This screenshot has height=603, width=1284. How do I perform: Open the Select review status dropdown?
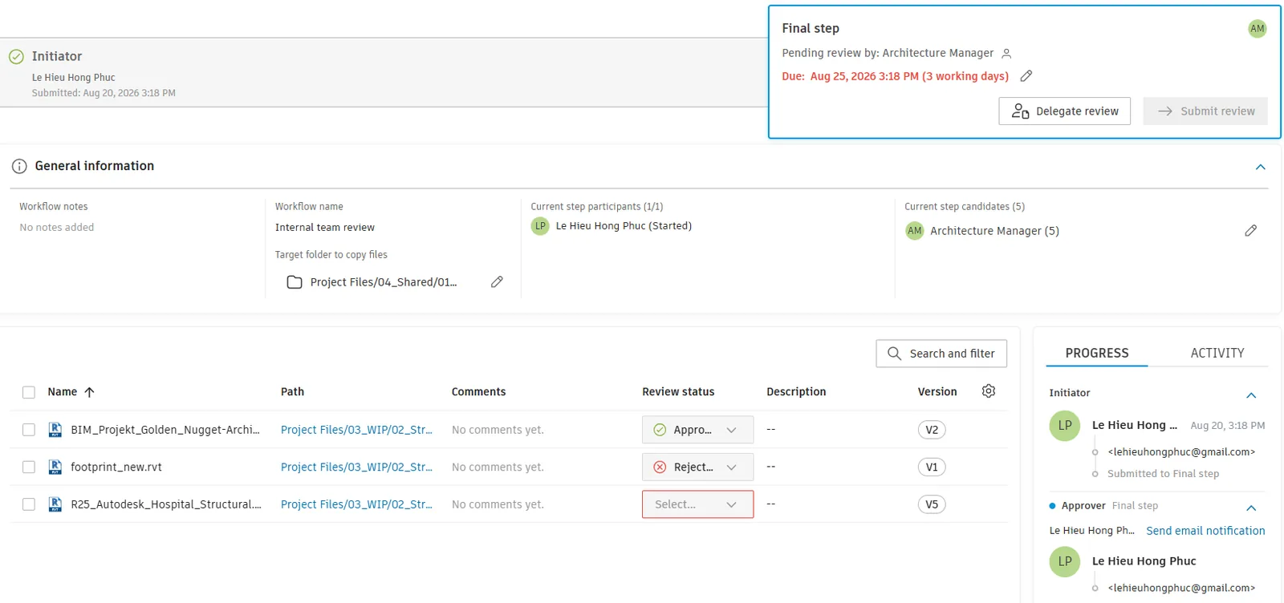tap(697, 504)
